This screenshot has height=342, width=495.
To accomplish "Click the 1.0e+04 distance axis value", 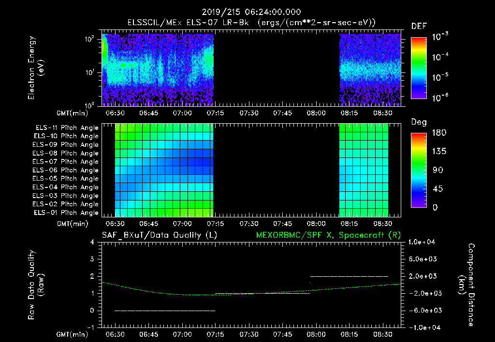I will (x=422, y=242).
